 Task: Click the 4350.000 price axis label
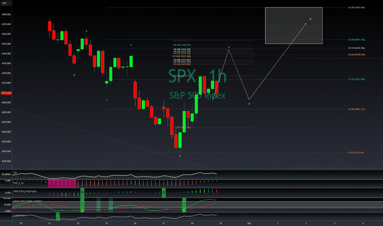pyautogui.click(x=6, y=44)
